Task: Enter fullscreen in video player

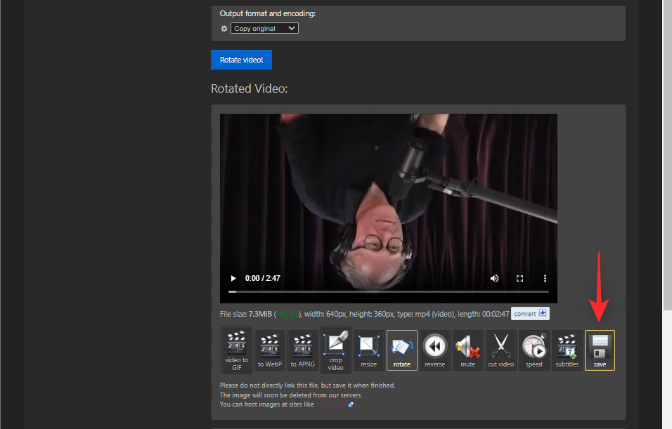Action: 519,278
